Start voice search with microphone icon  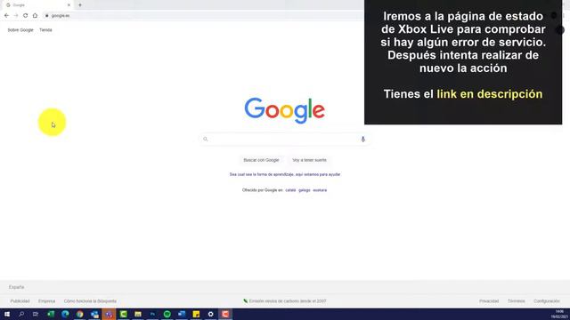coord(362,139)
